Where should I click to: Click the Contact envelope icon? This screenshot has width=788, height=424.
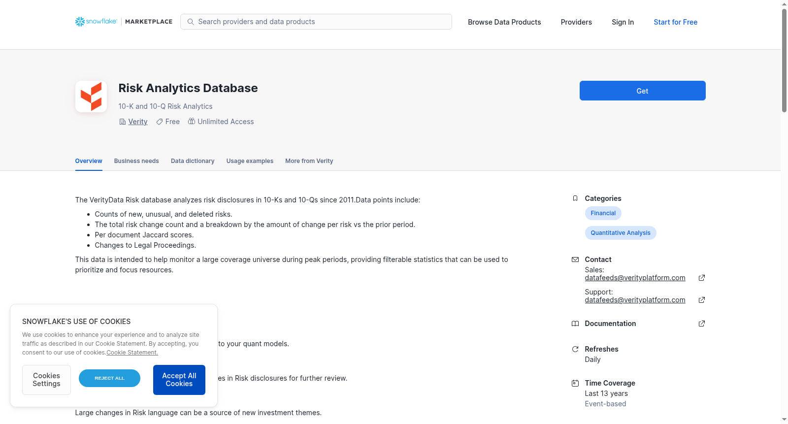point(575,260)
